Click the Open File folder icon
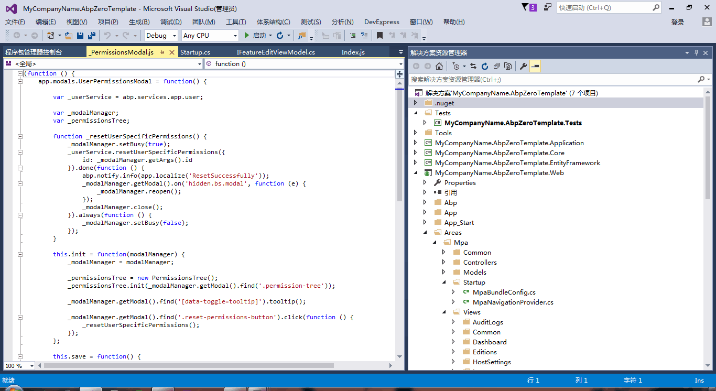 click(x=69, y=35)
